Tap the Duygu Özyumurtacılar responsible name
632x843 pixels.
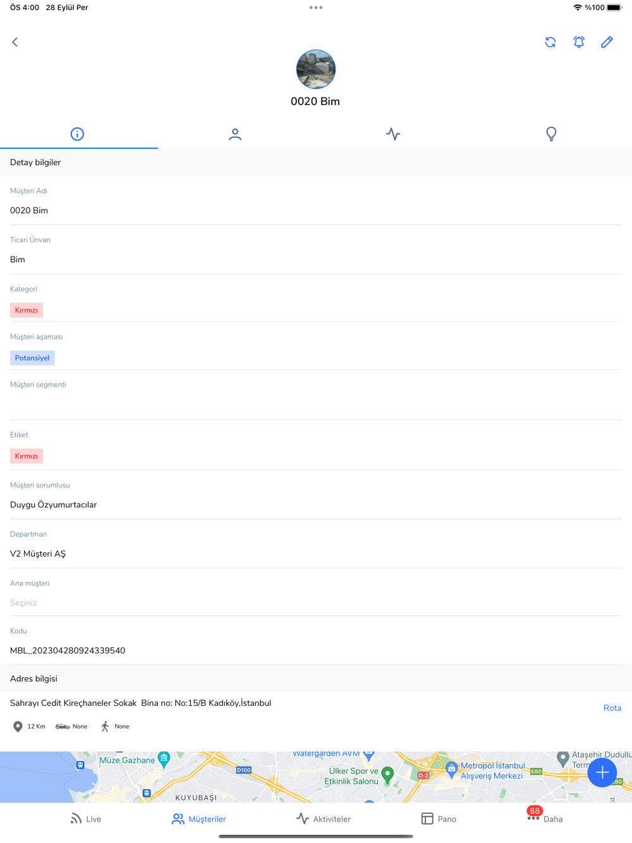click(x=54, y=505)
